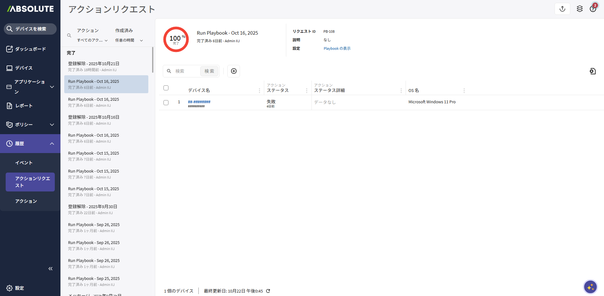The width and height of the screenshot is (604, 296).
Task: Toggle the select-all devices checkbox
Action: (166, 88)
